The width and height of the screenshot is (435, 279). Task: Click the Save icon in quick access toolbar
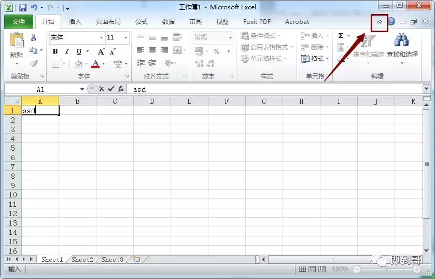click(22, 7)
